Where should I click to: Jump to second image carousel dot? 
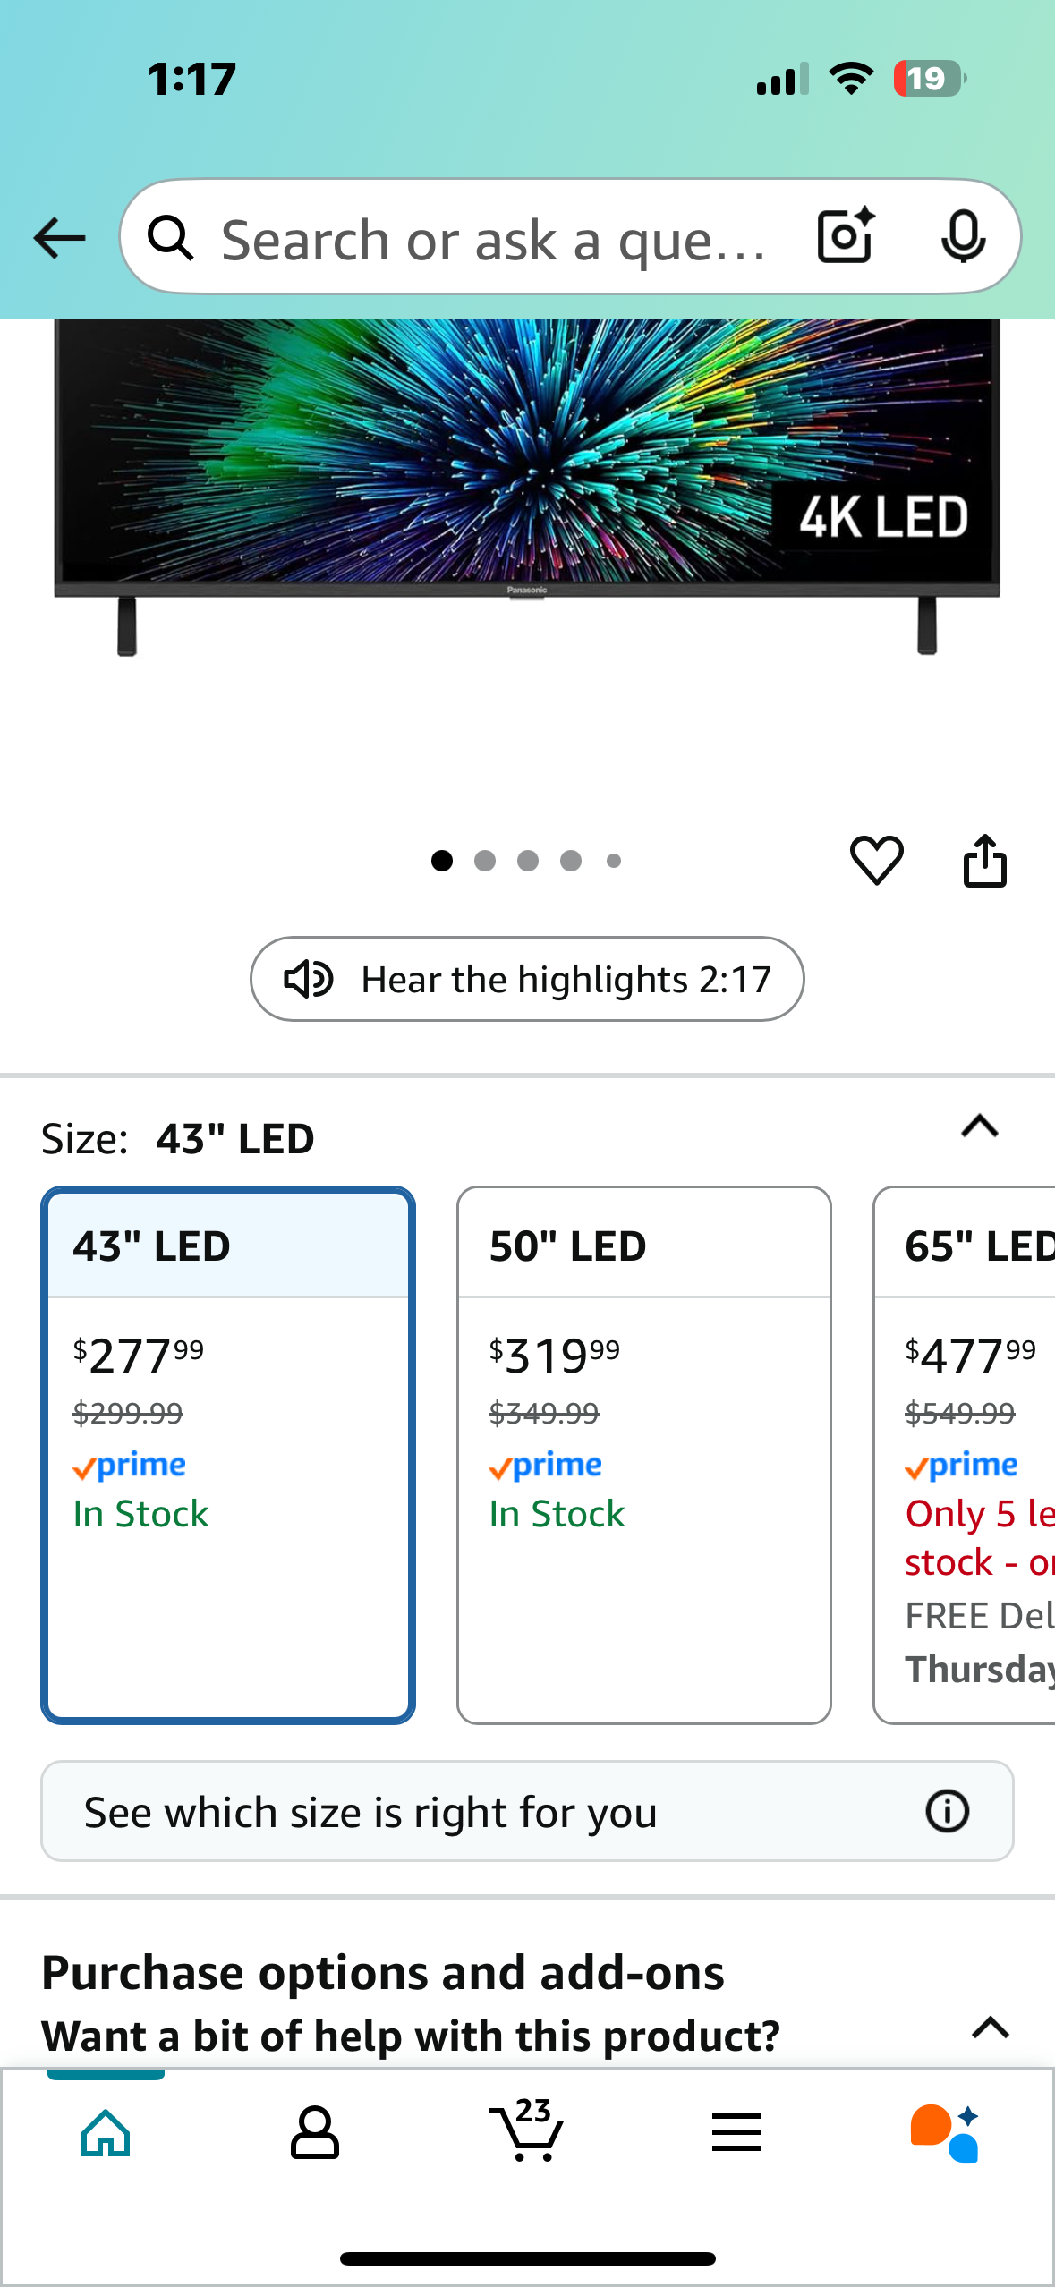click(485, 861)
